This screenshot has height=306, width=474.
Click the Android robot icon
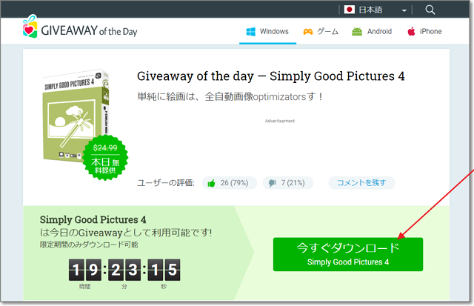pyautogui.click(x=357, y=31)
